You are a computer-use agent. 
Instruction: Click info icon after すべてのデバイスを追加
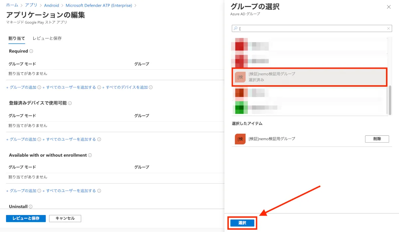(151, 88)
